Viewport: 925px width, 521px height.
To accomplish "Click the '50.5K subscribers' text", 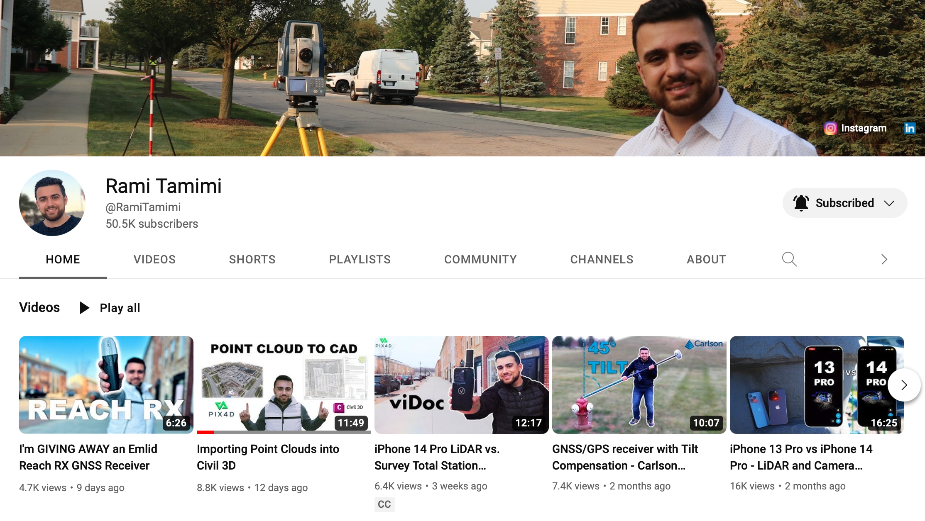I will click(152, 224).
